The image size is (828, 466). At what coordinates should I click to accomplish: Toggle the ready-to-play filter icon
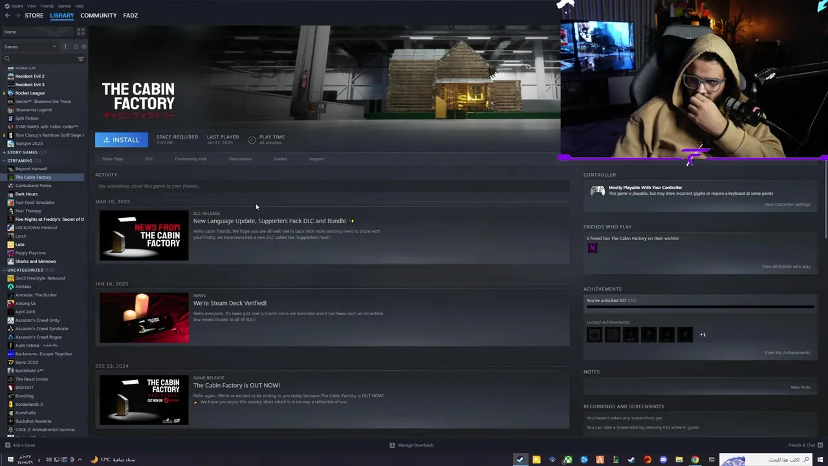point(84,47)
